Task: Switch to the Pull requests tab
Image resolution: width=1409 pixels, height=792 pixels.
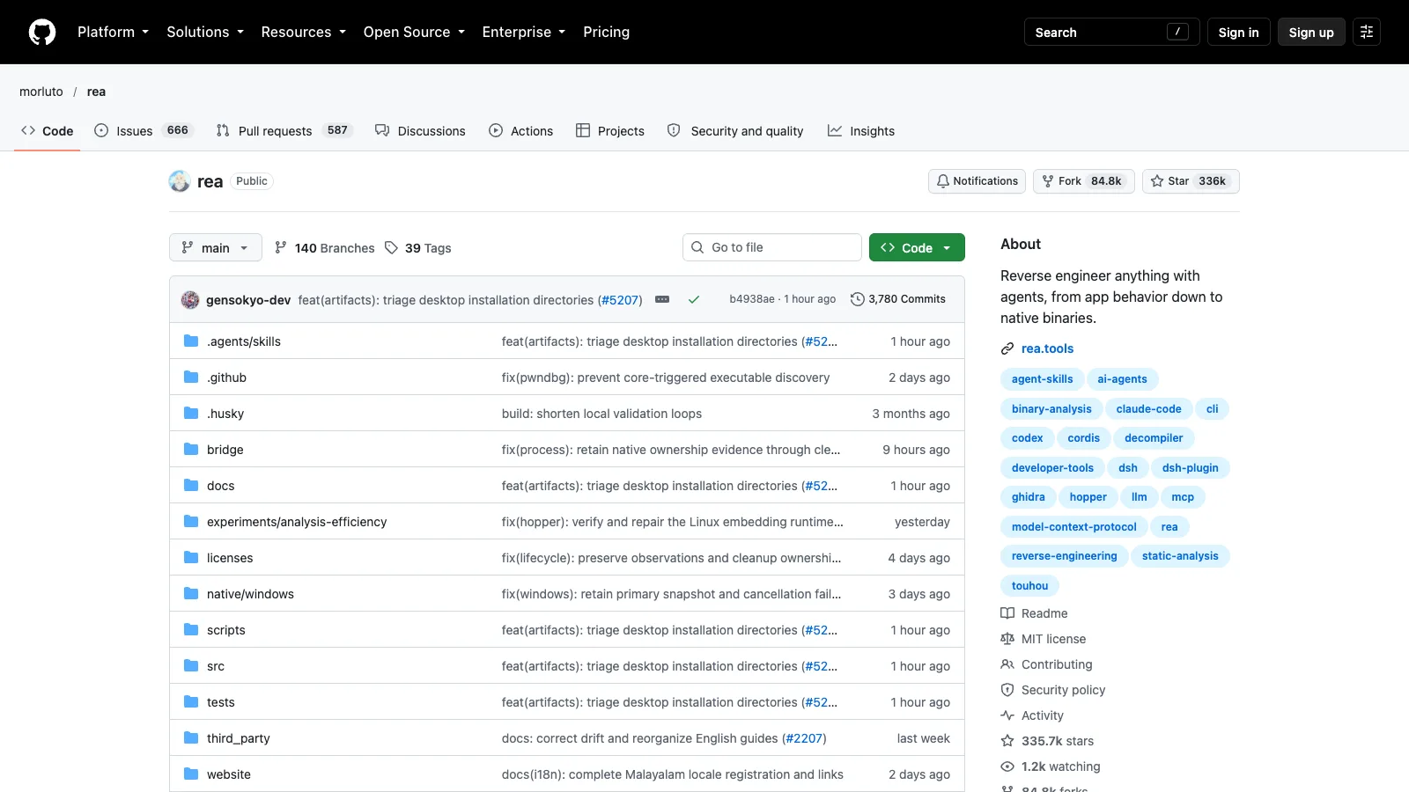Action: pyautogui.click(x=284, y=131)
